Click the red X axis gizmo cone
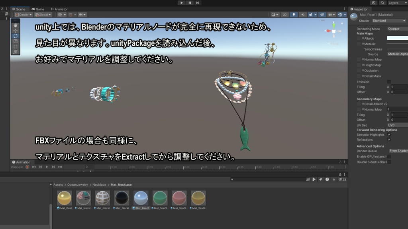 pyautogui.click(x=329, y=31)
